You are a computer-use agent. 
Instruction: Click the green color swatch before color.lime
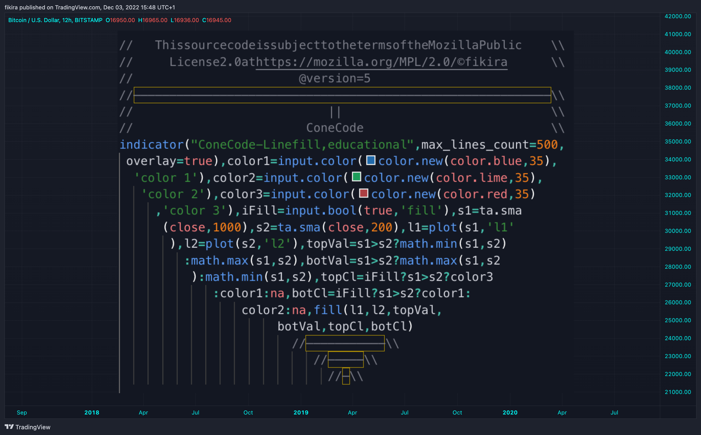pyautogui.click(x=356, y=176)
